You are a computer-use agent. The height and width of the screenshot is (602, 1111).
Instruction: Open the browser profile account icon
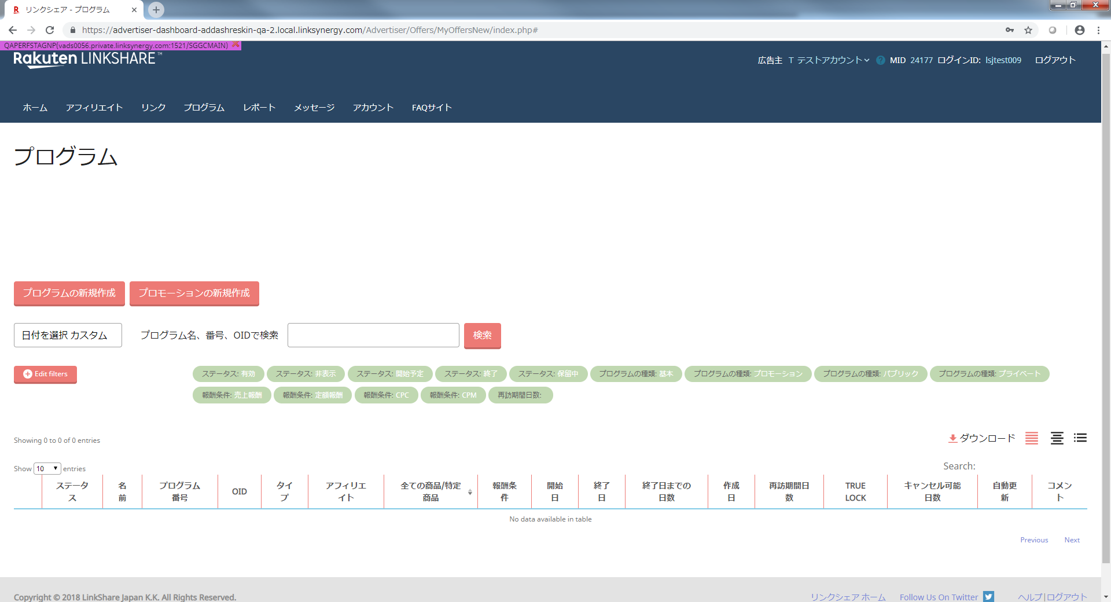click(1079, 30)
